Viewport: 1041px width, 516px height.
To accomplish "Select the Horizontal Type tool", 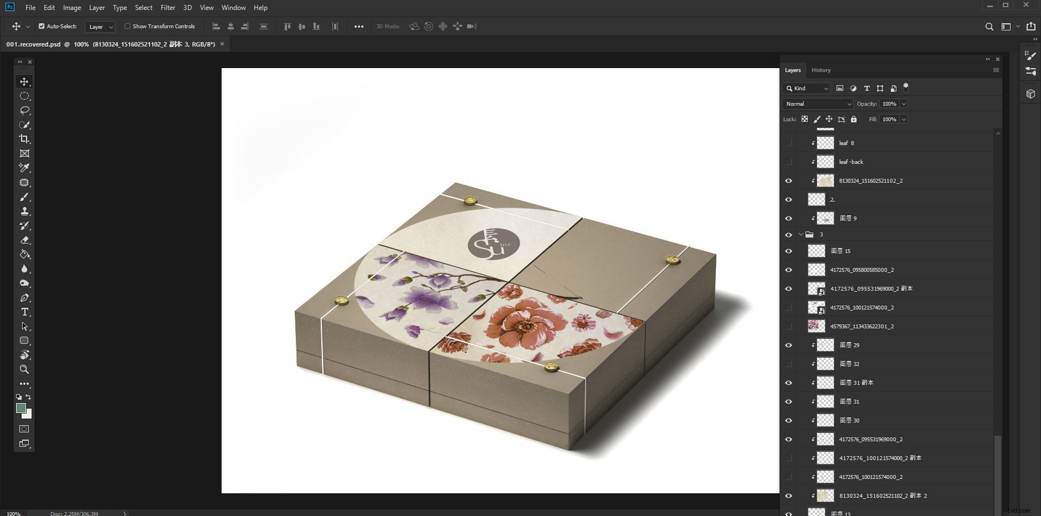I will tap(24, 312).
